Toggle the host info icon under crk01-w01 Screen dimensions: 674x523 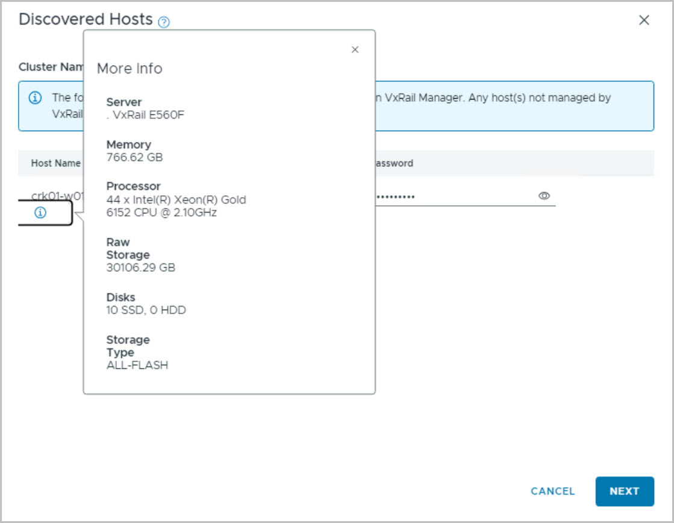click(x=40, y=212)
